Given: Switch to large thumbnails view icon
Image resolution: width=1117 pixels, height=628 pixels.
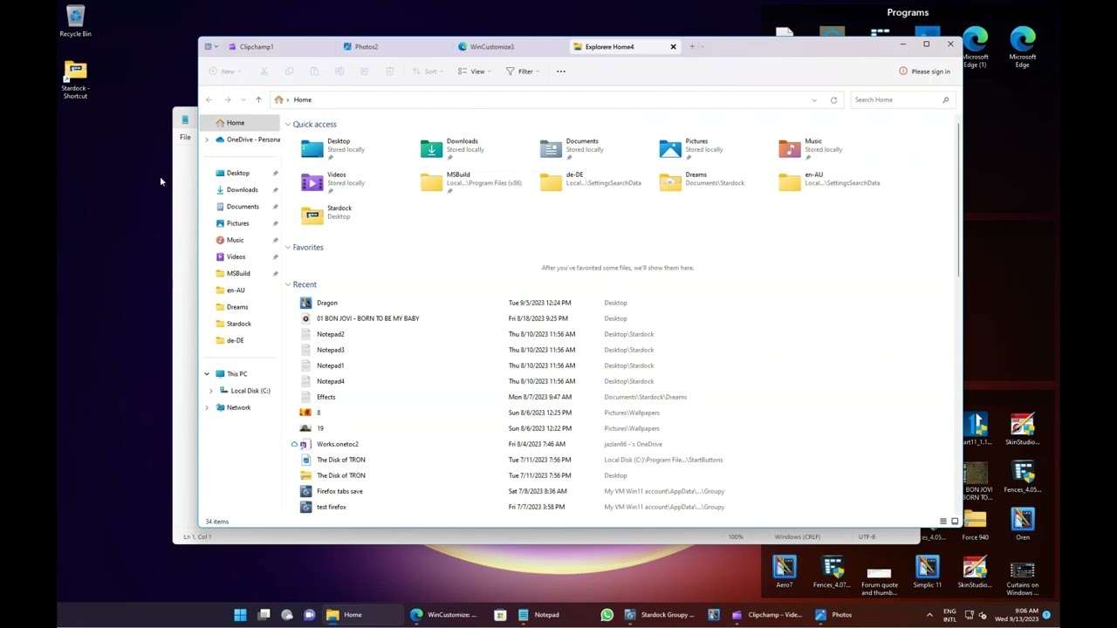Looking at the screenshot, I should pyautogui.click(x=955, y=522).
